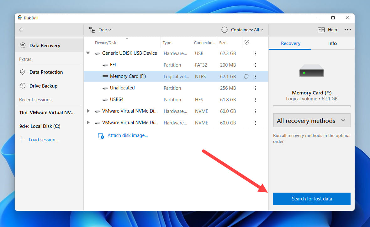
Task: Click the Memory Card (F:) volume icon
Action: (105, 76)
